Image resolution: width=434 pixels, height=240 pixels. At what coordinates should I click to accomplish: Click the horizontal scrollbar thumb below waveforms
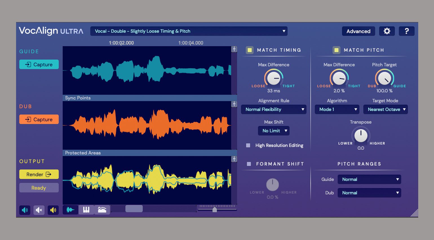[134, 209]
